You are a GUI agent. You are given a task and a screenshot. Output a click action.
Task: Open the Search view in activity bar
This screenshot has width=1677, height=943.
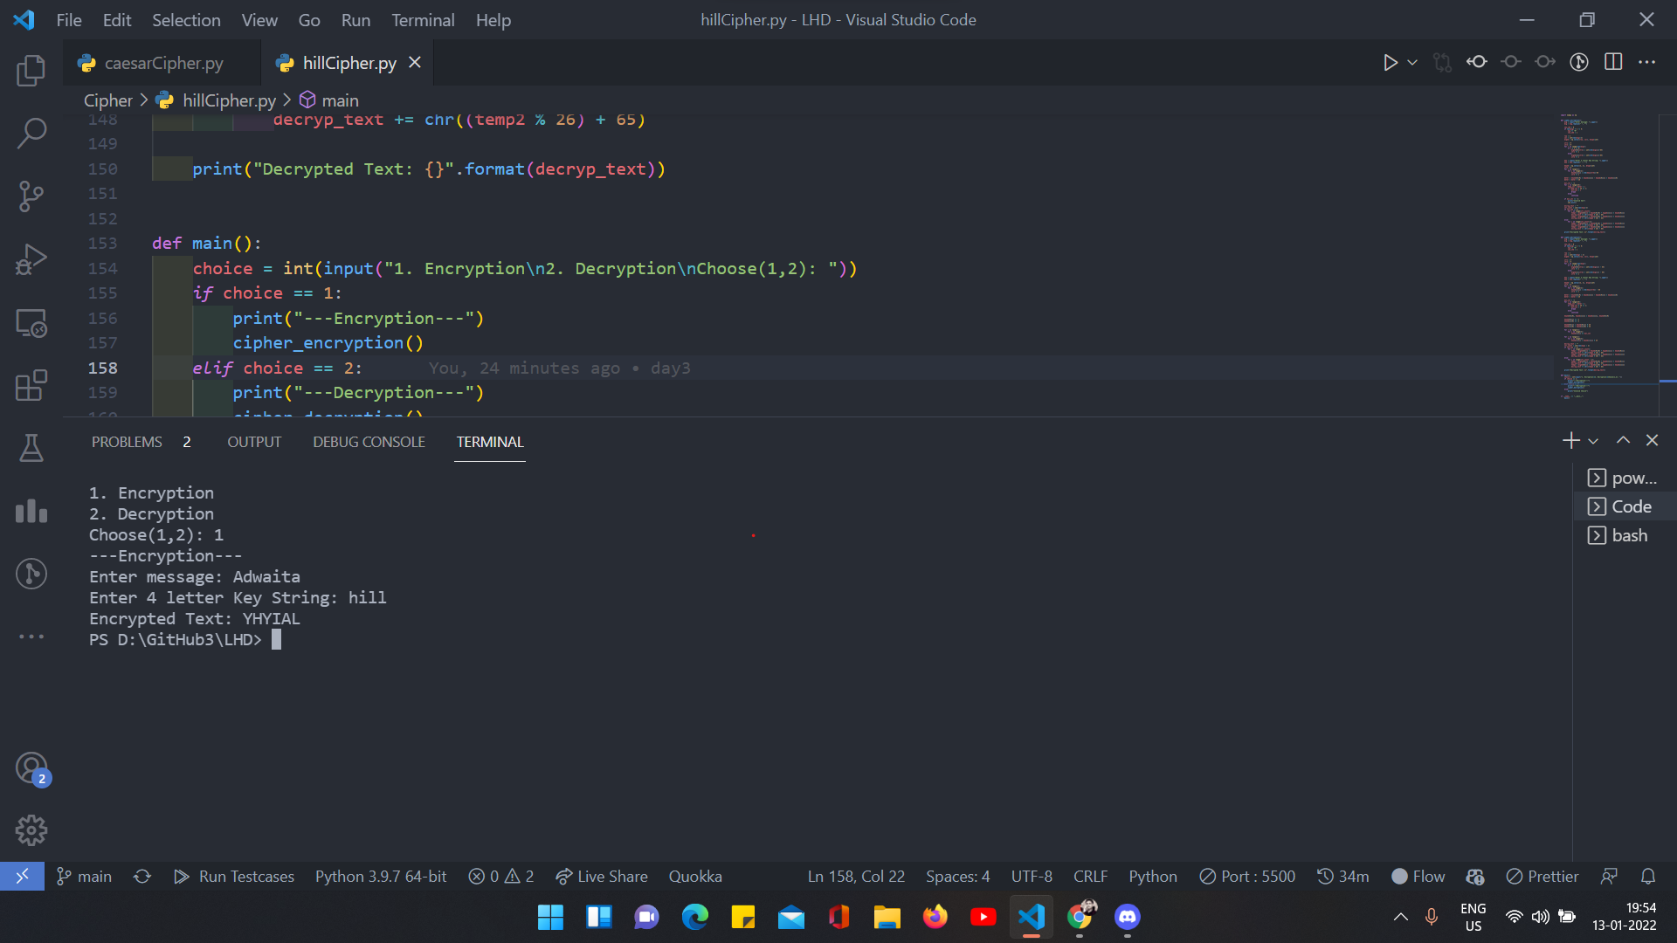click(31, 134)
